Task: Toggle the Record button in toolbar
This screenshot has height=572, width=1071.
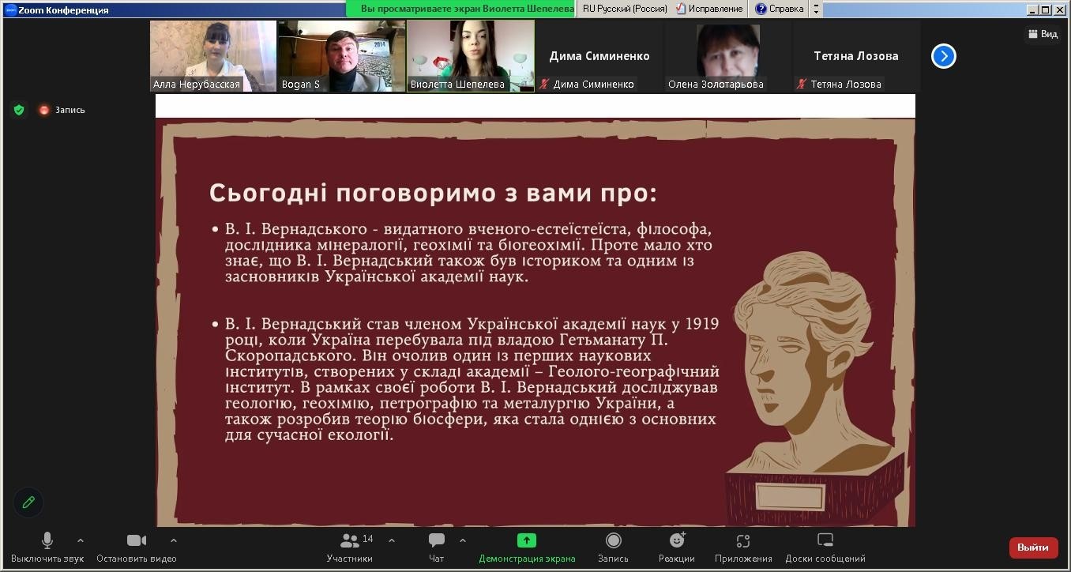Action: point(613,541)
